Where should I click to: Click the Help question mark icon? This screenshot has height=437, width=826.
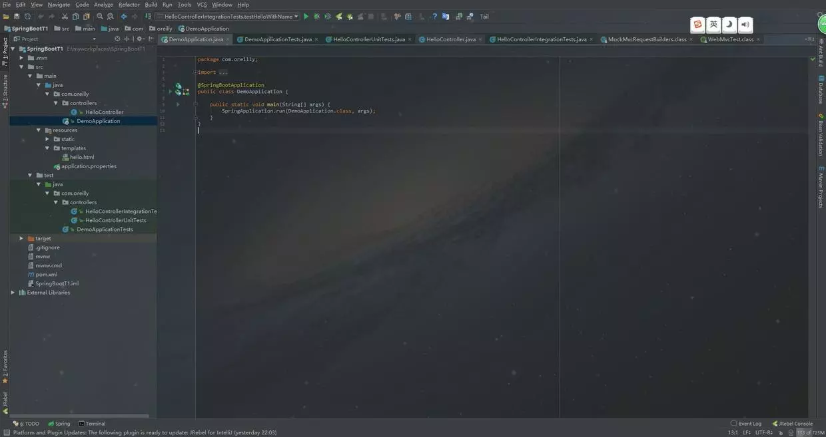(435, 17)
